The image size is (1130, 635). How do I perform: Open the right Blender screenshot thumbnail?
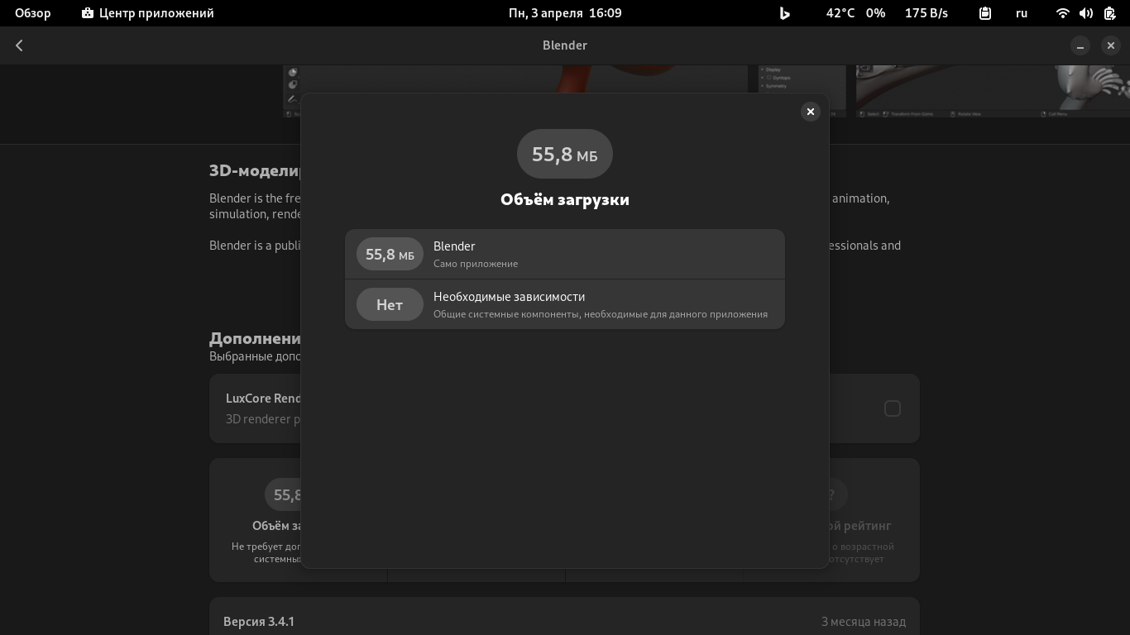[x=993, y=92]
